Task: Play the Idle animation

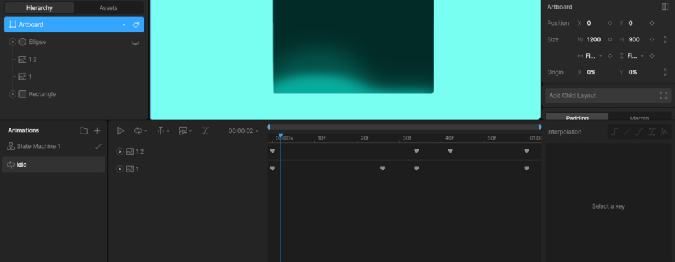Action: click(x=121, y=131)
